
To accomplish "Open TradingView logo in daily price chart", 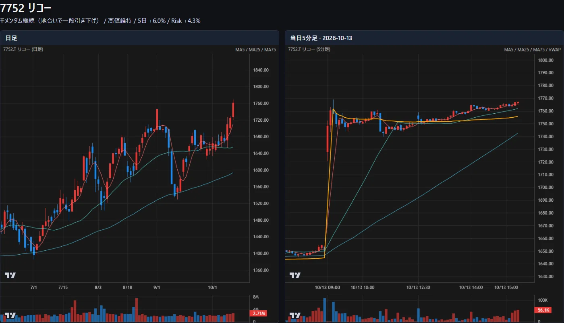I will click(10, 275).
